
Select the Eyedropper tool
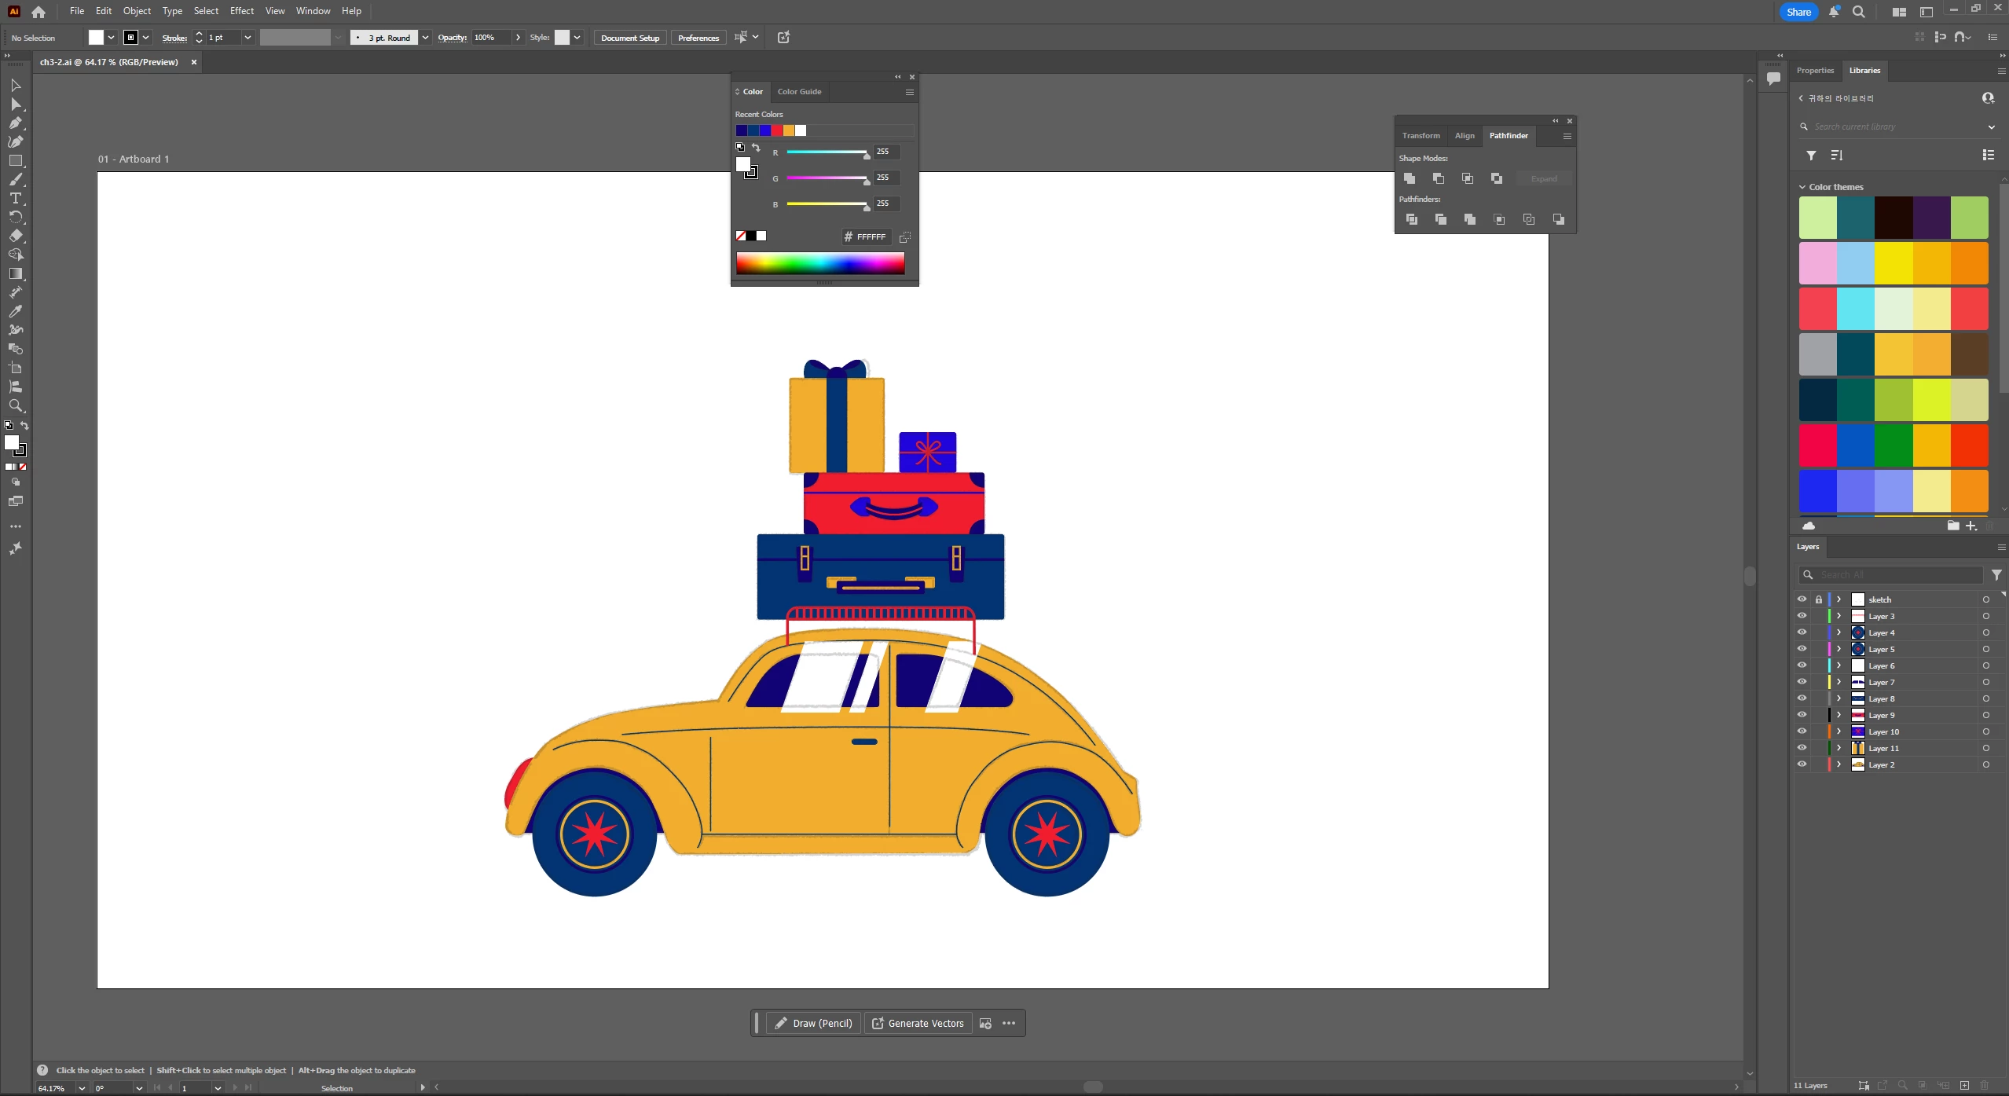15,311
